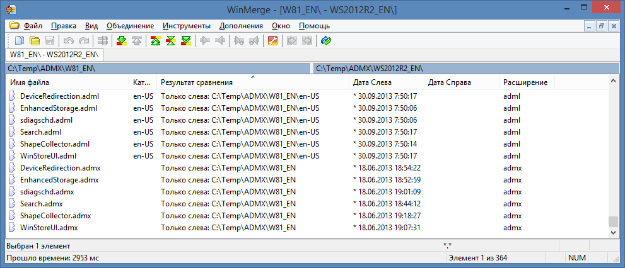Jump to Last Difference icon
The width and height of the screenshot is (625, 268).
pyautogui.click(x=186, y=40)
